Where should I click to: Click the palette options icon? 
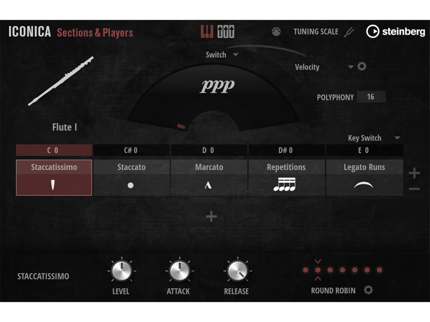[x=276, y=32]
